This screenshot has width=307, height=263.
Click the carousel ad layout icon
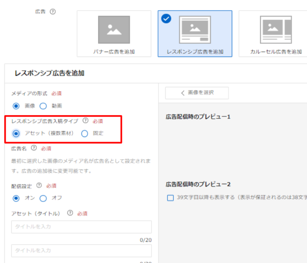[x=276, y=30]
